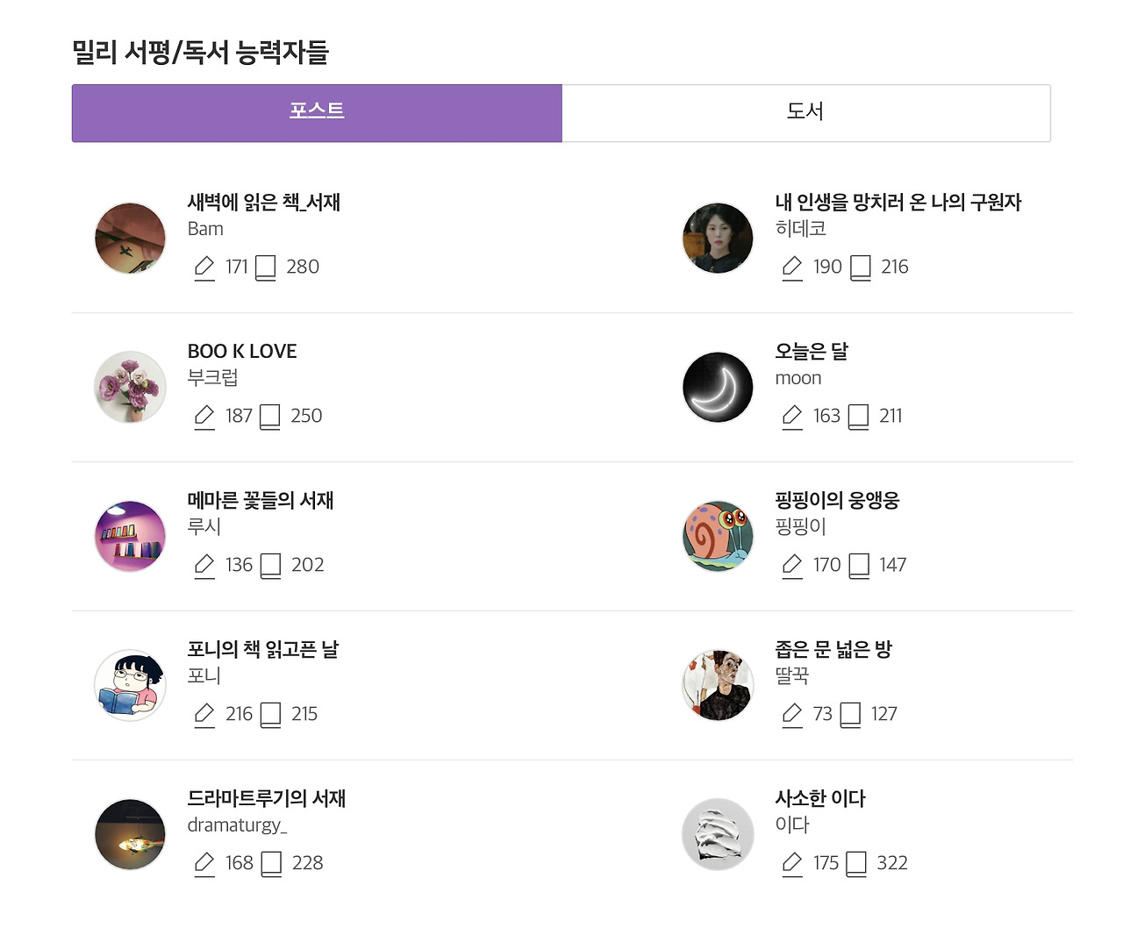
Task: Click the pencil post icon under Bam
Action: [x=204, y=268]
